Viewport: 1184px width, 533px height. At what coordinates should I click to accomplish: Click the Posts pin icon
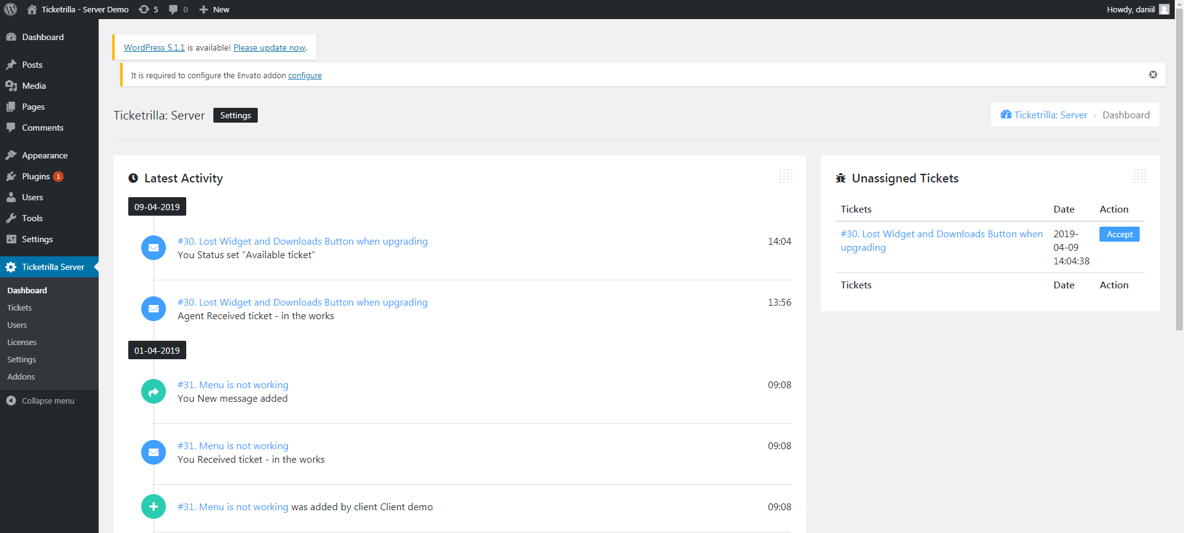coord(11,65)
